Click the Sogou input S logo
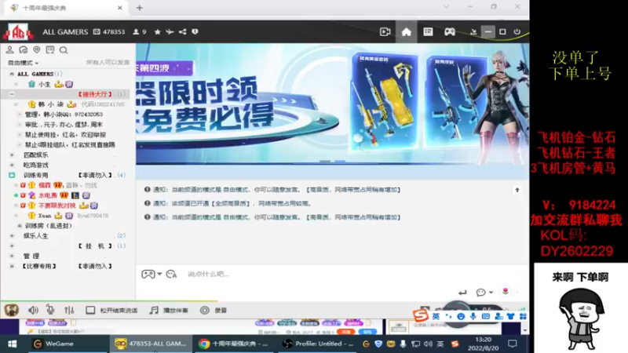The height and width of the screenshot is (353, 628). (421, 316)
